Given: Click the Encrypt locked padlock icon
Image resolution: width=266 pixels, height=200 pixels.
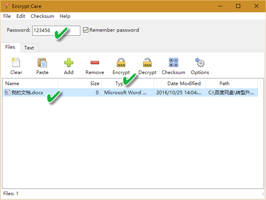Looking at the screenshot, I should point(121,62).
